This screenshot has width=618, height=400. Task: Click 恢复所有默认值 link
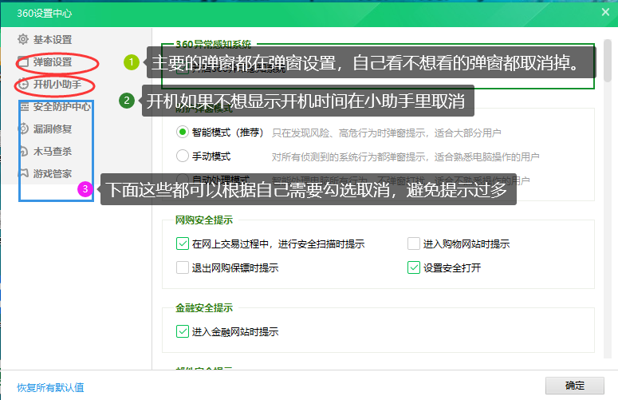tap(50, 387)
